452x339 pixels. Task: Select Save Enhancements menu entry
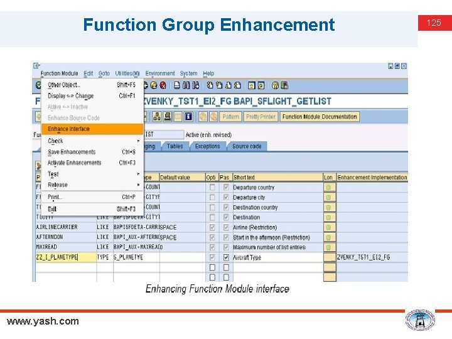click(92, 152)
